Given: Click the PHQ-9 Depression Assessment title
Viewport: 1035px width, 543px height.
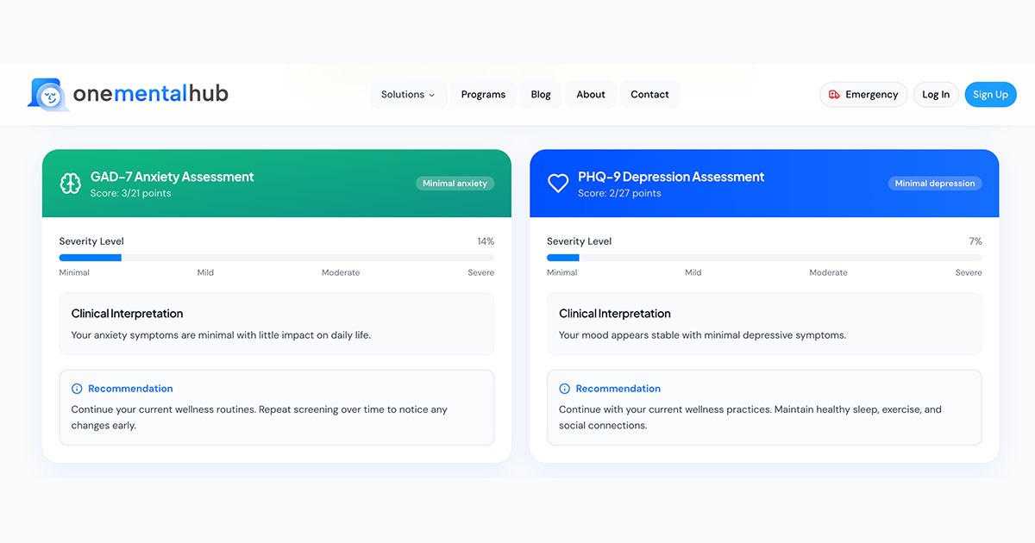Looking at the screenshot, I should [x=672, y=177].
